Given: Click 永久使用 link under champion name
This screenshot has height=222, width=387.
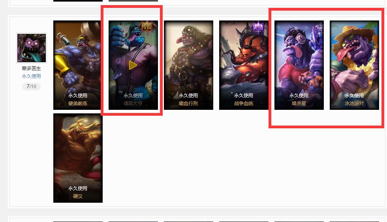Looking at the screenshot, I should coord(31,76).
